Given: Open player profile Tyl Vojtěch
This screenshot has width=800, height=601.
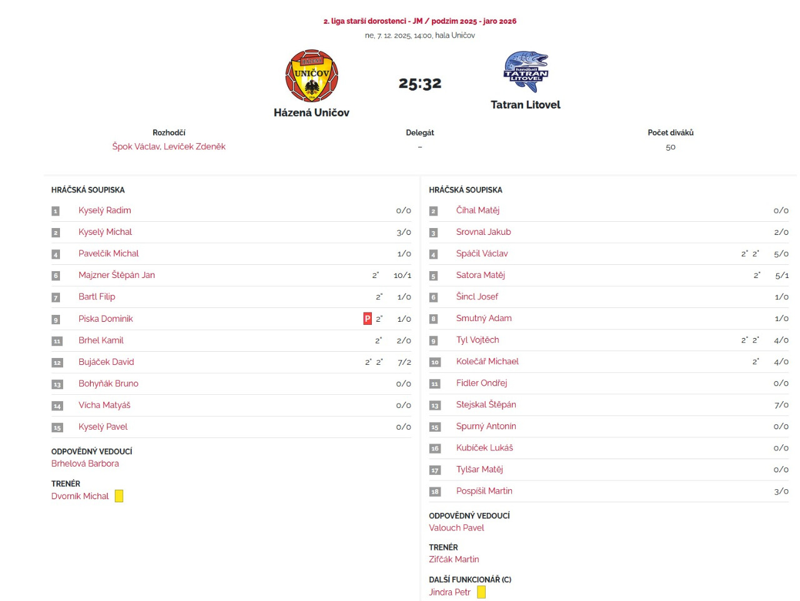Looking at the screenshot, I should point(477,340).
